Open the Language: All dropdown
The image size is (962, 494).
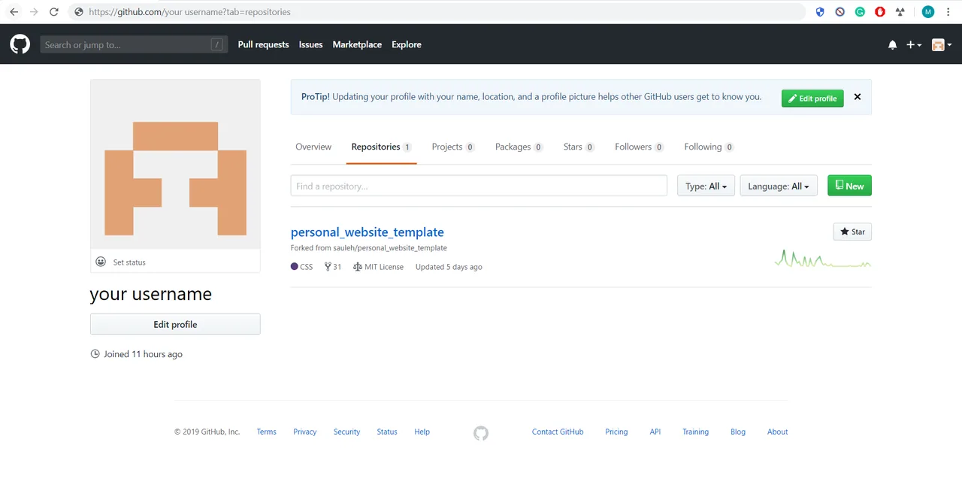(x=779, y=186)
